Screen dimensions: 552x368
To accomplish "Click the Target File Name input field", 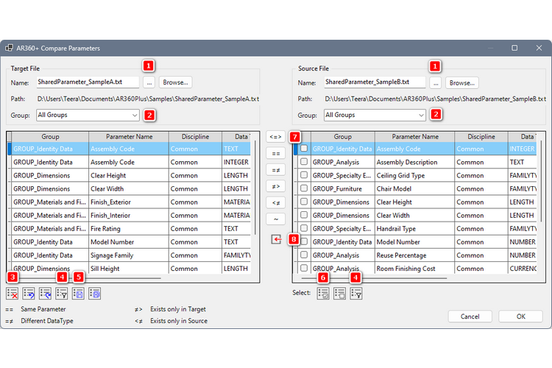I will [x=88, y=82].
